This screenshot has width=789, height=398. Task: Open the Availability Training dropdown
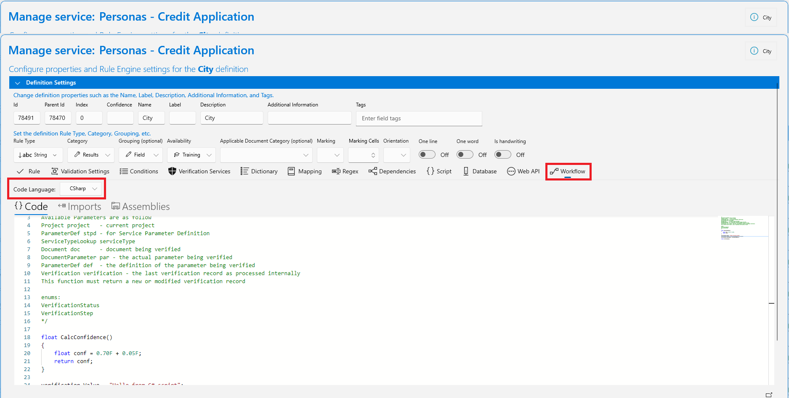point(191,155)
